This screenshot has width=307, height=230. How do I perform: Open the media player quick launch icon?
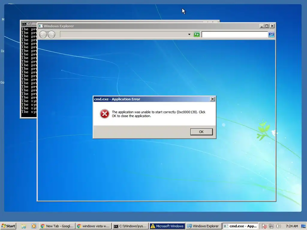pyautogui.click(x=34, y=226)
